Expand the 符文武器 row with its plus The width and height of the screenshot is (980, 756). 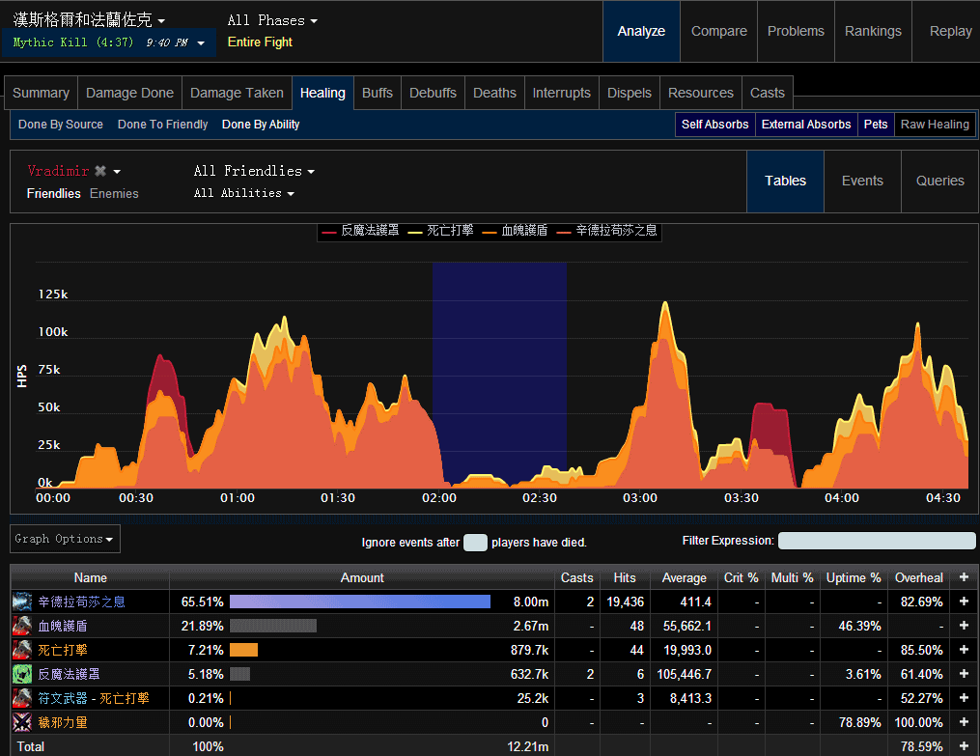coord(964,698)
